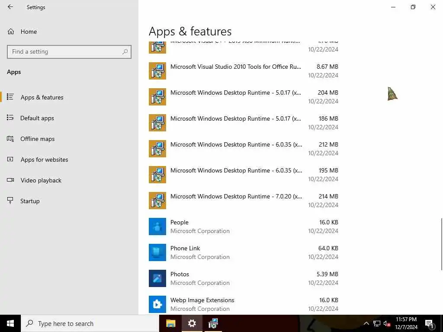Click the Apps for websites sidebar icon

click(10, 159)
